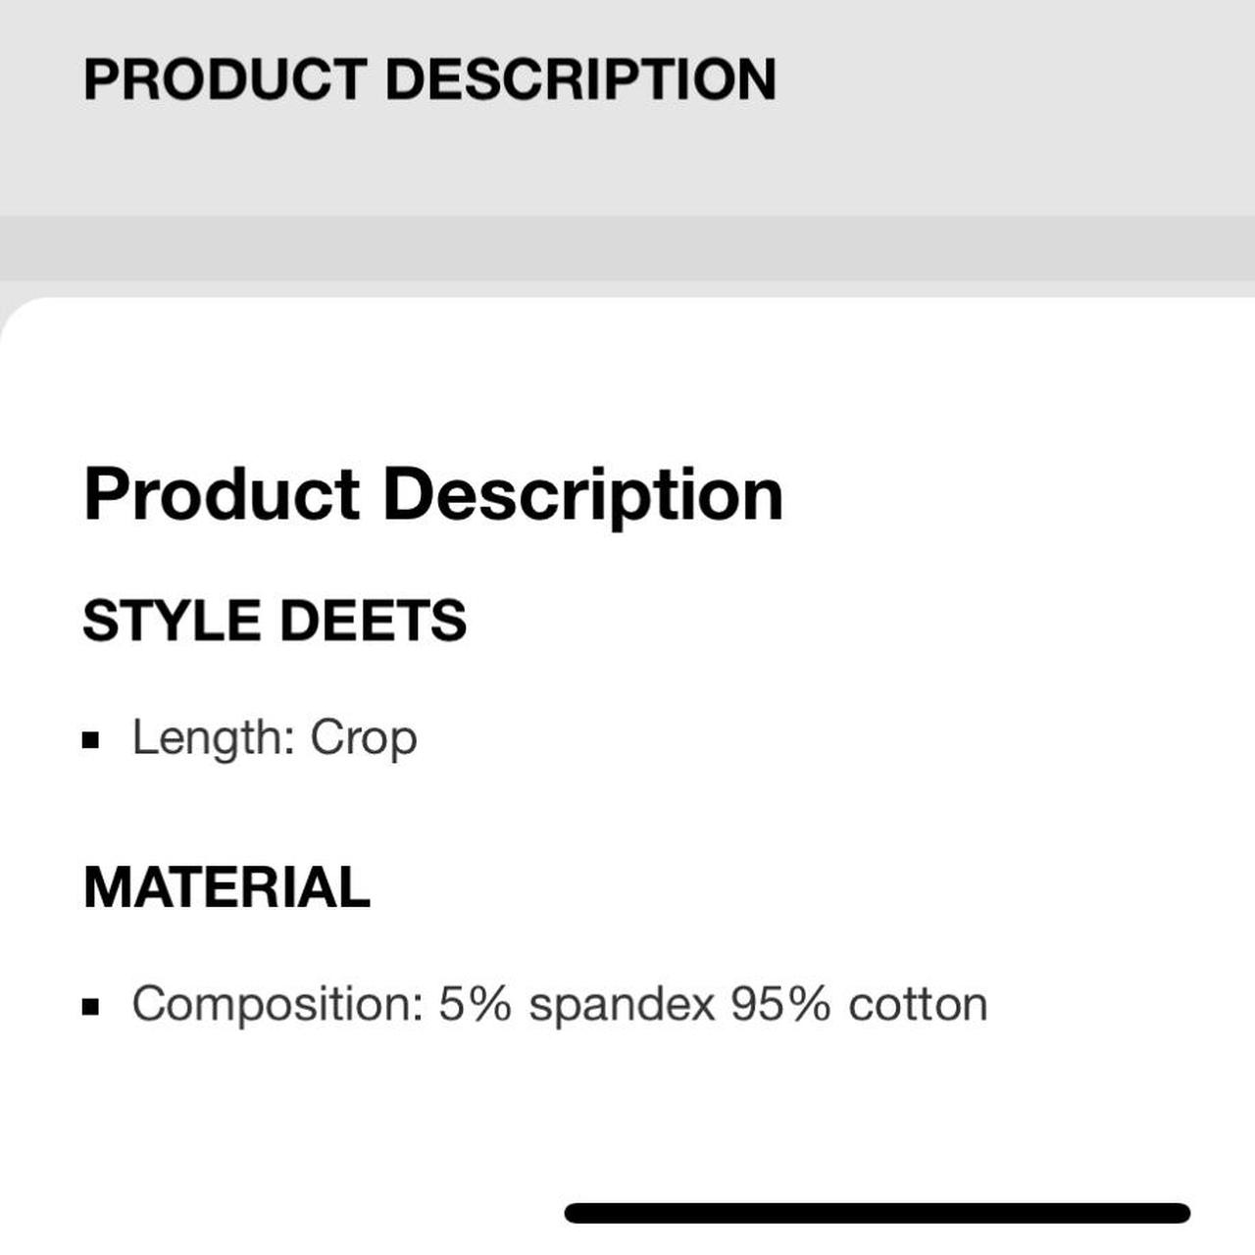
Task: Click the rounded top-left corner of white card
Action: (x=22, y=319)
